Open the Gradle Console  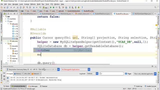click(150, 86)
